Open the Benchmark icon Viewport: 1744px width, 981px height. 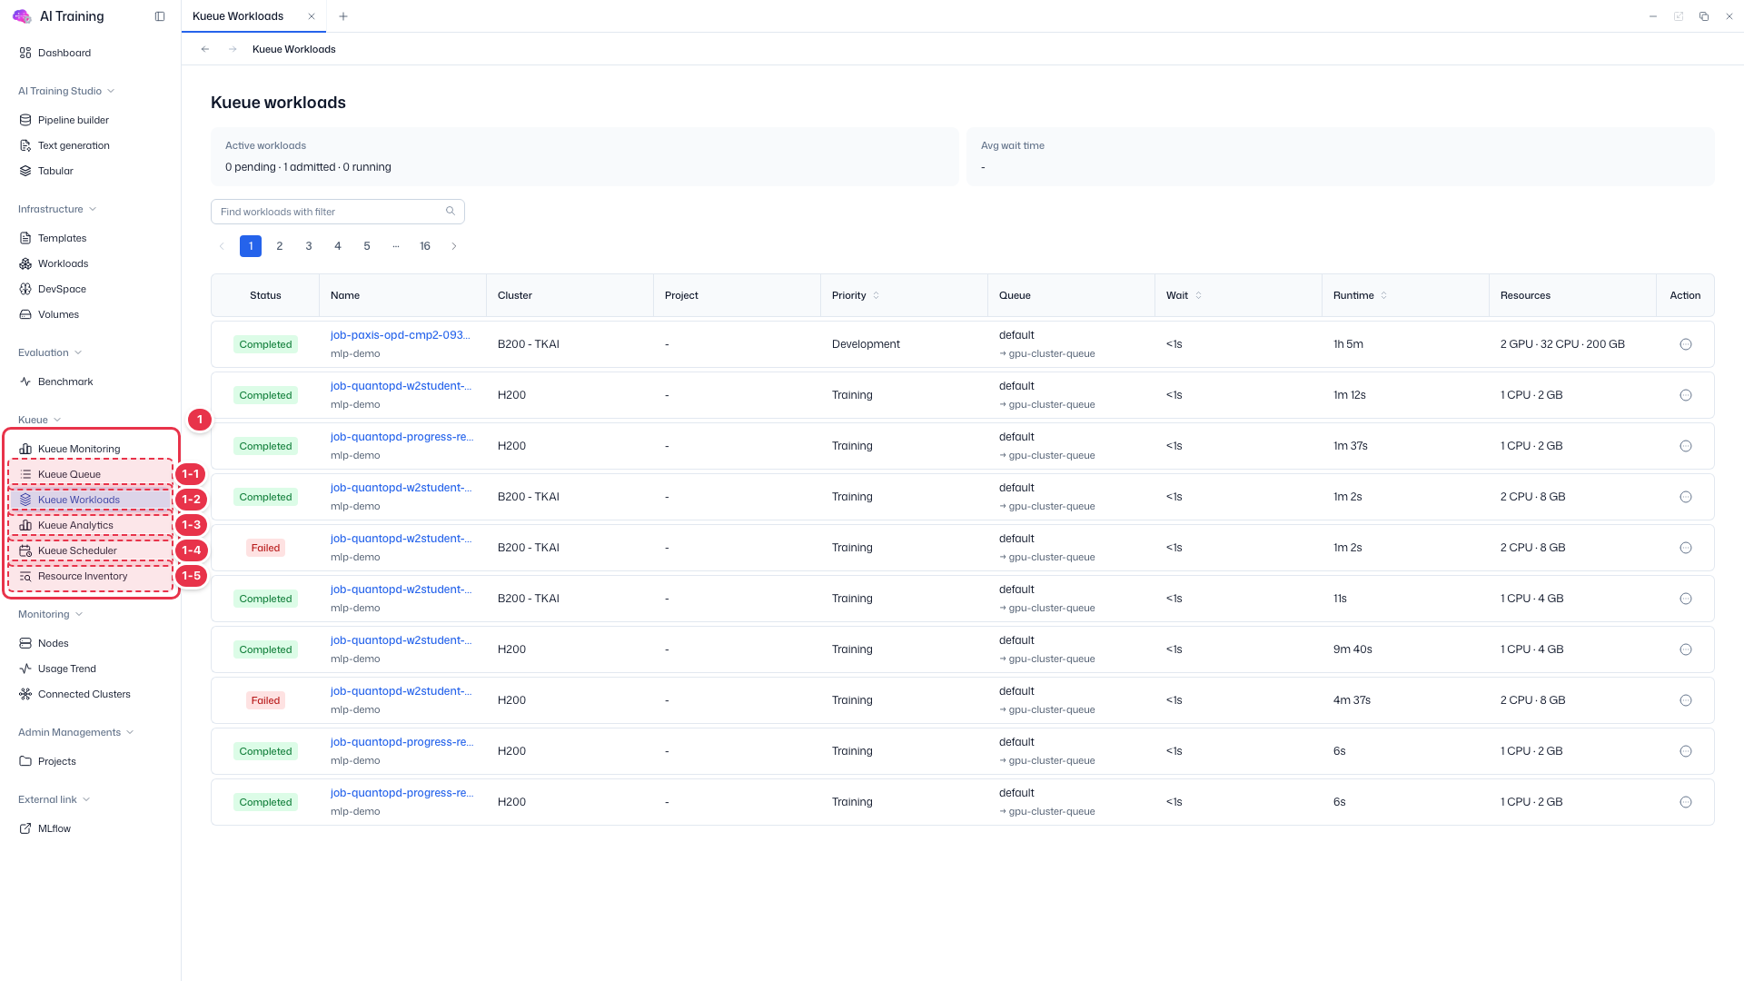tap(25, 381)
